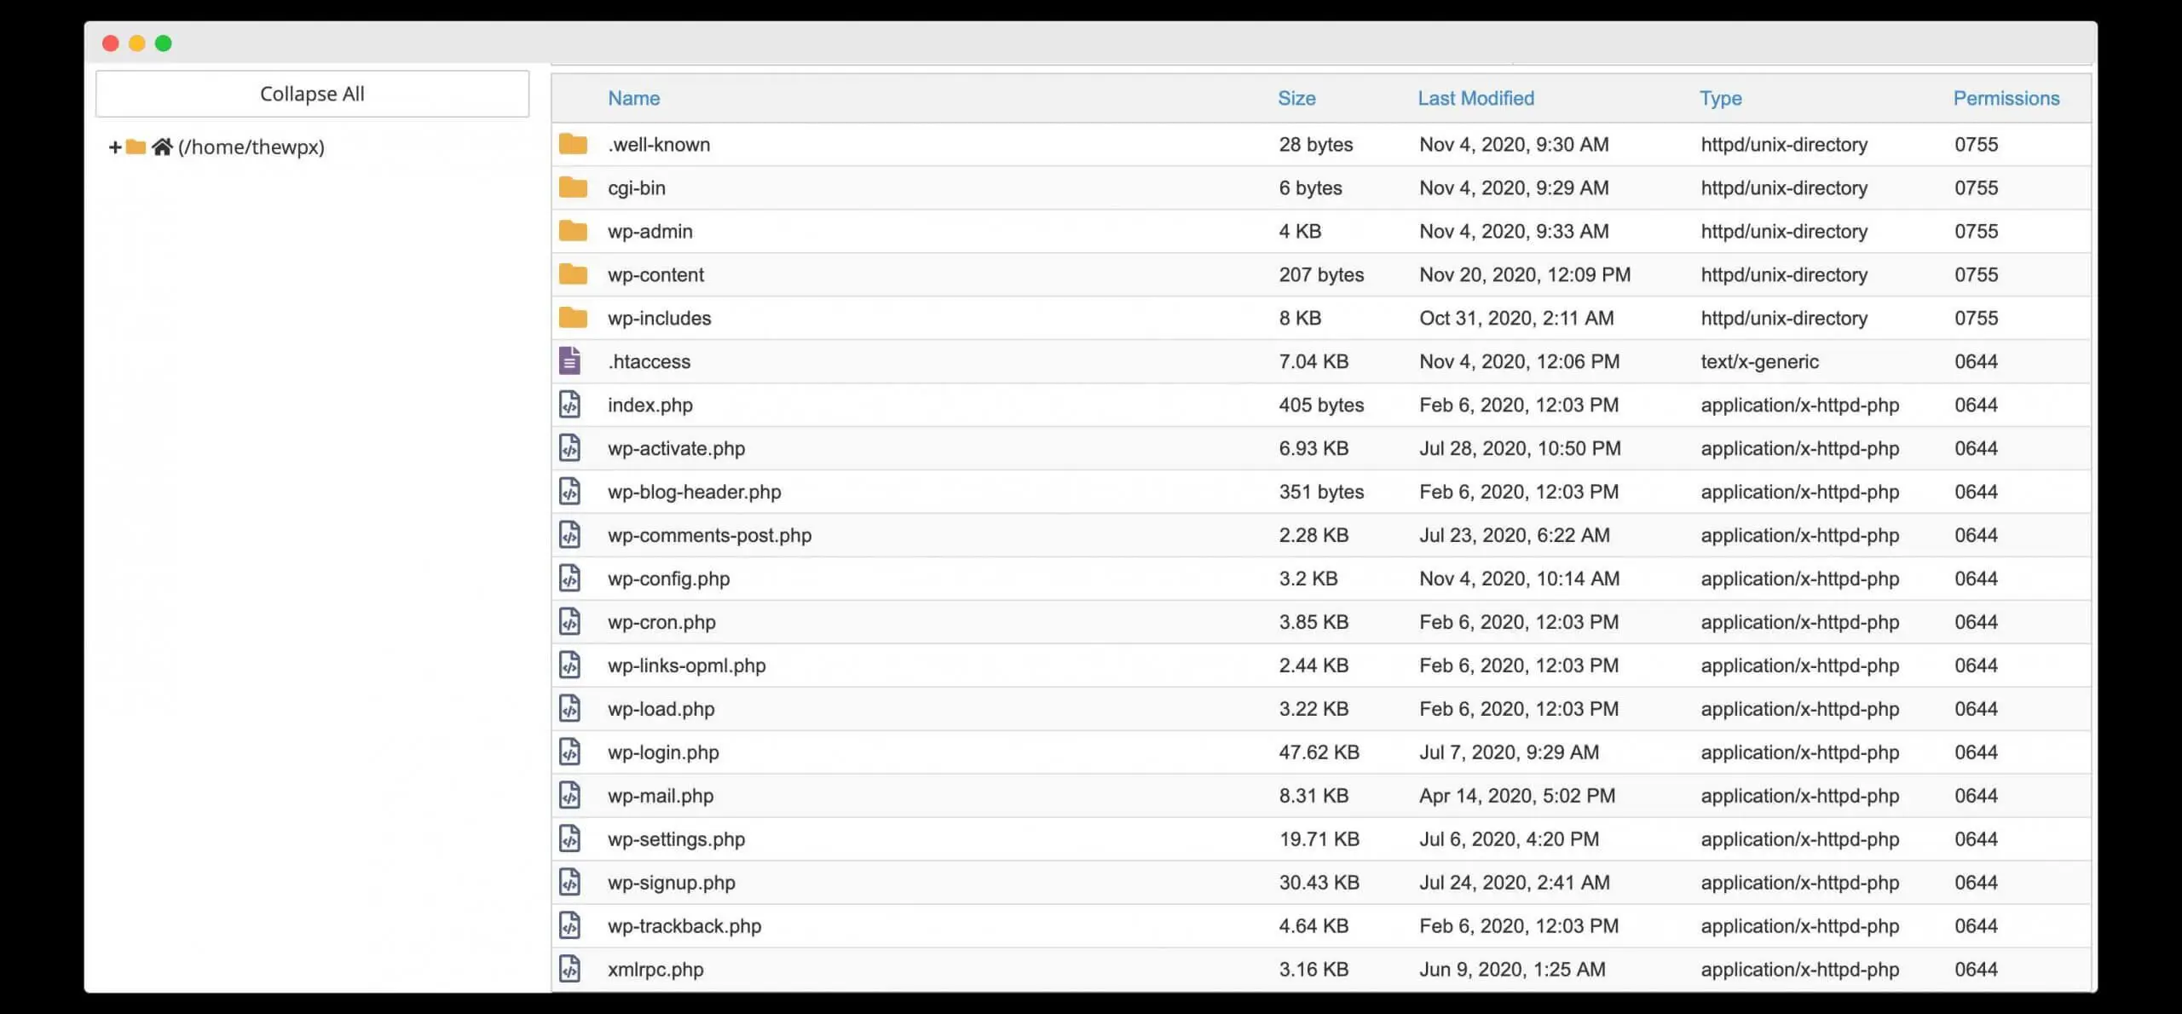Click the wp-content folder icon

tap(573, 274)
